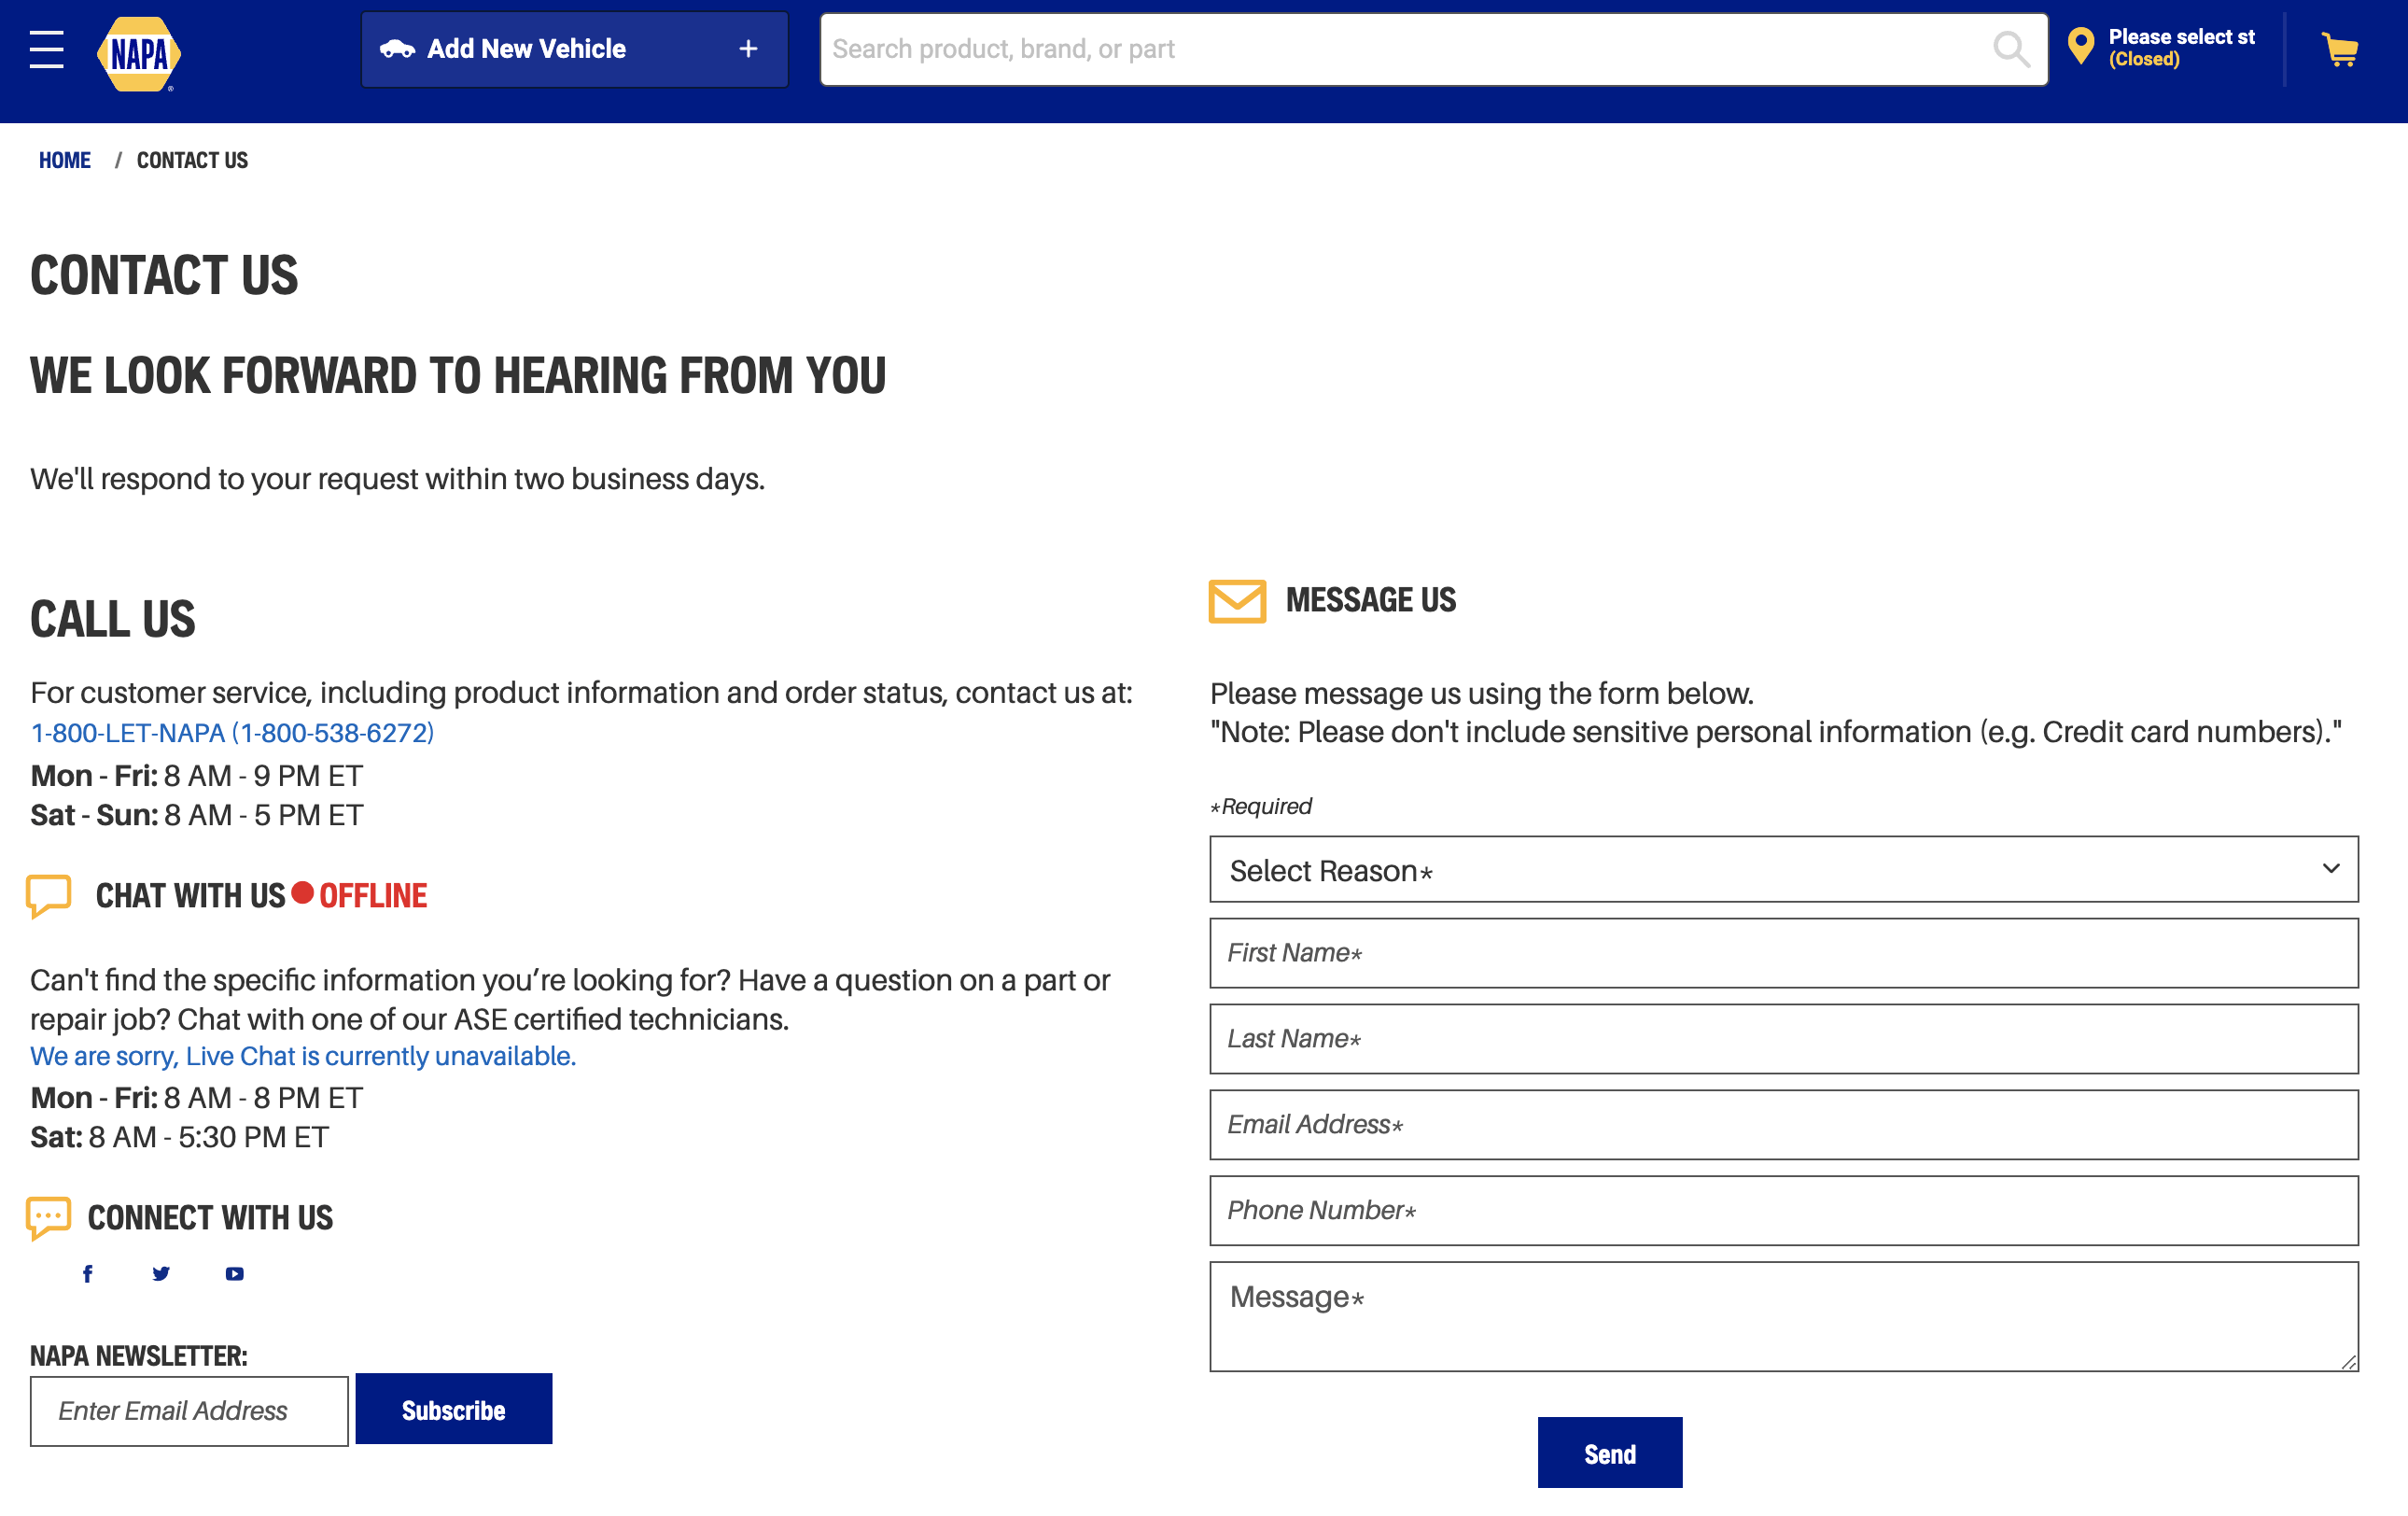Click the Add New Vehicle button

(x=574, y=49)
